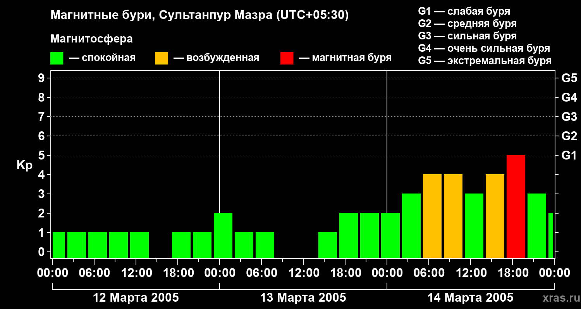Click the orange 'возбужденная' legend swatch
Image resolution: width=581 pixels, height=309 pixels.
pyautogui.click(x=161, y=58)
